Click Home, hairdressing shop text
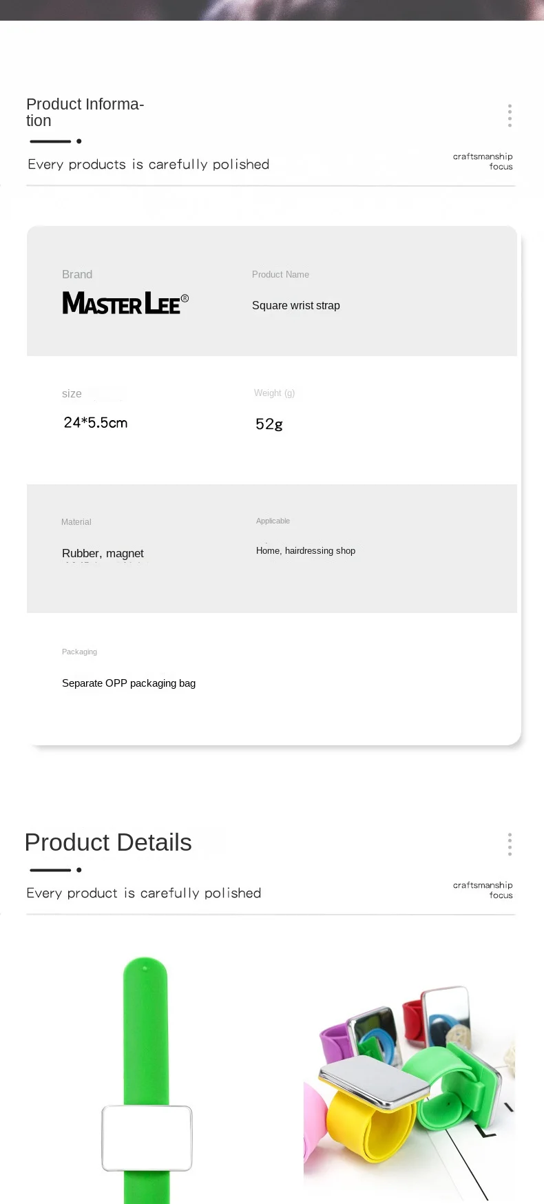The image size is (544, 1204). point(306,550)
